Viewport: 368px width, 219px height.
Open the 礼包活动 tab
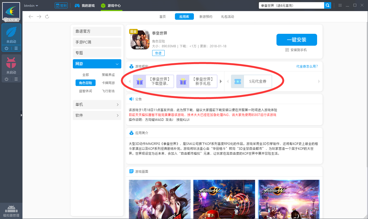point(227,17)
